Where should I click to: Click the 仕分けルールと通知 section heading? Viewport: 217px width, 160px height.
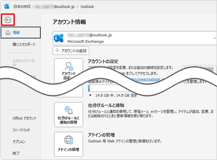(106, 106)
